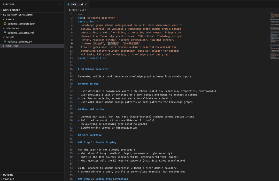Click the breadcrumb ellipsis after SKILL.md
279x181 pixels.
[88, 10]
